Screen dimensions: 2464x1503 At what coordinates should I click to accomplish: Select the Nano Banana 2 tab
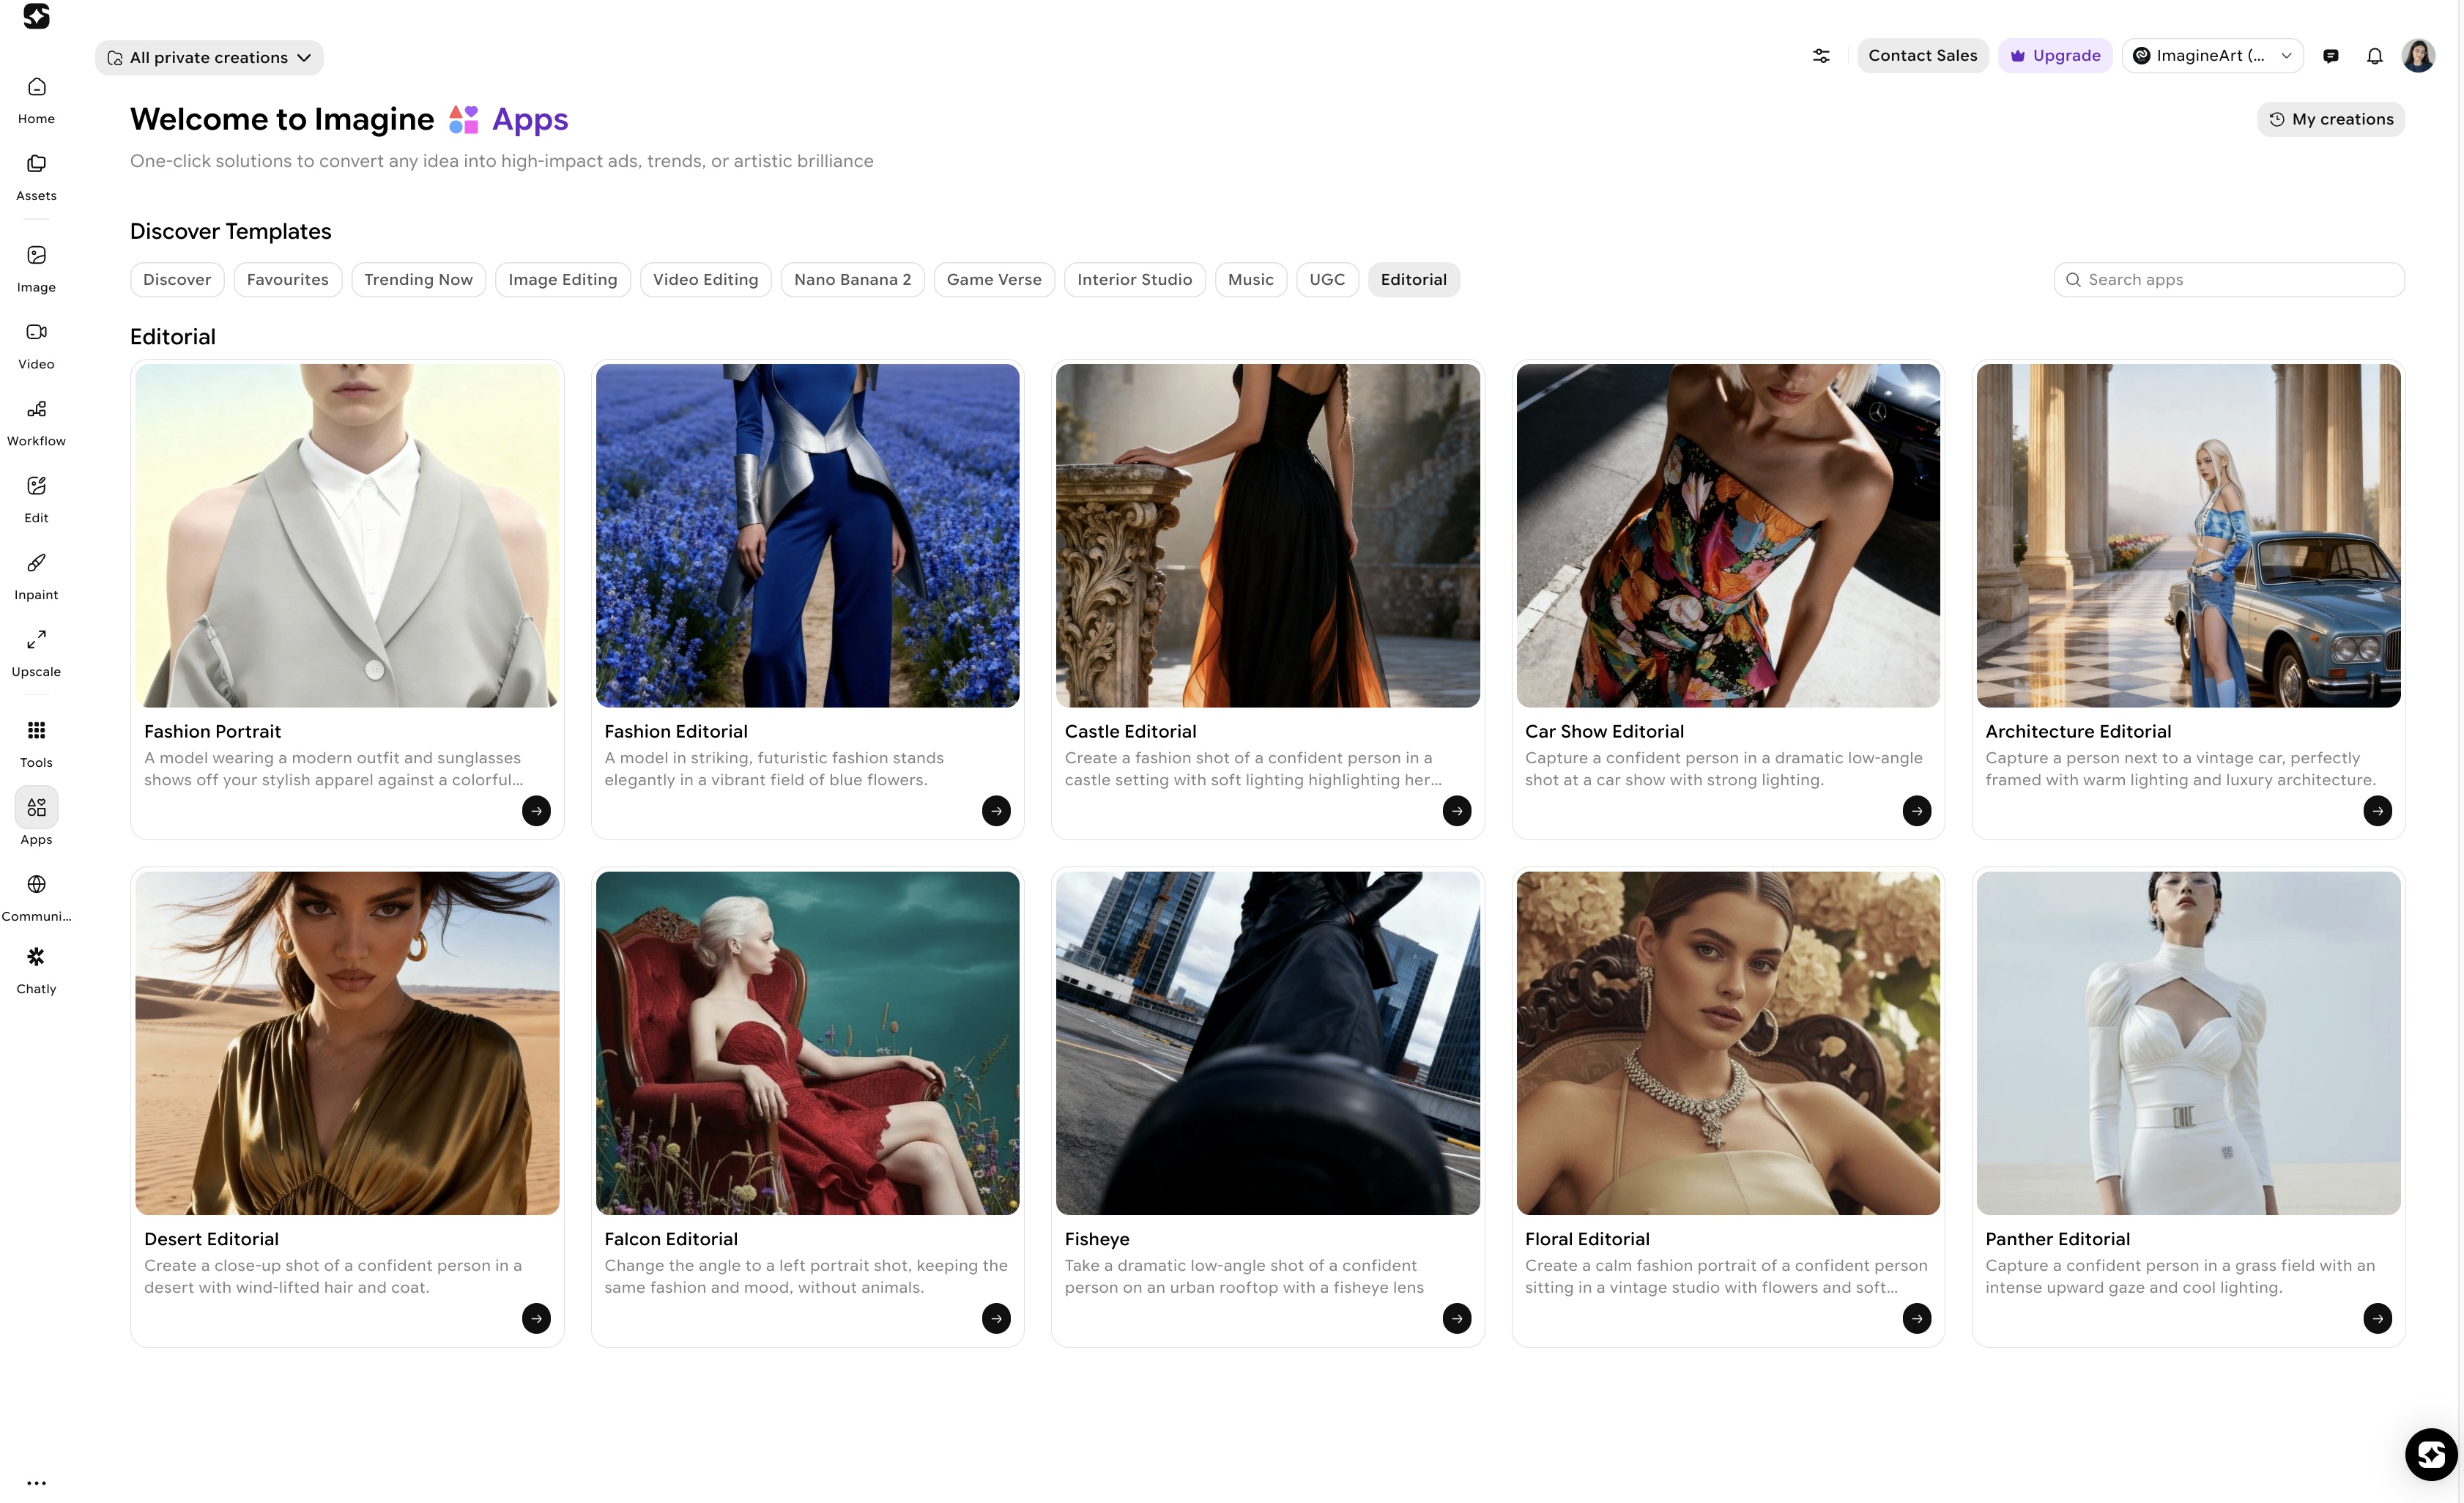852,280
